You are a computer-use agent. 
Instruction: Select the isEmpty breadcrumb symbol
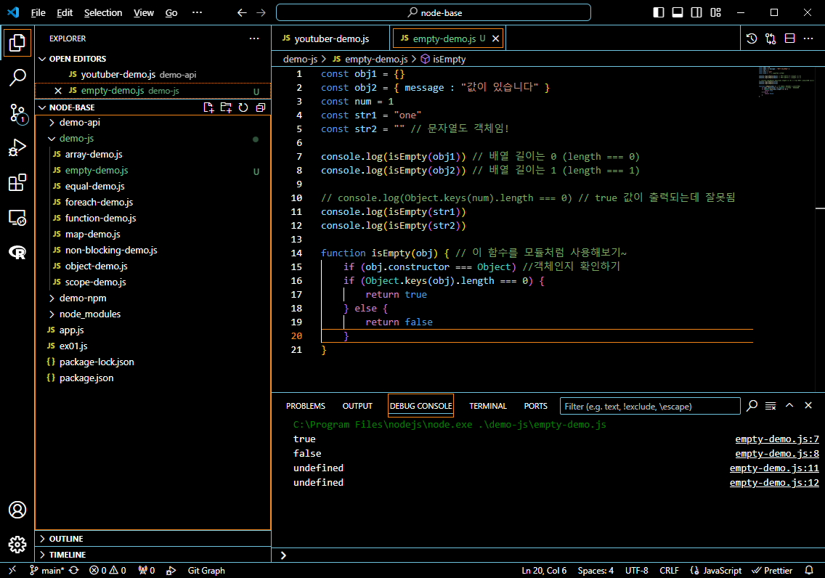444,59
